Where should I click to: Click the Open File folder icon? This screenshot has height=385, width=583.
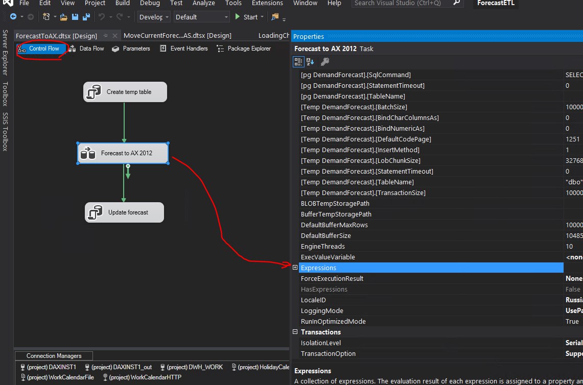tap(63, 17)
